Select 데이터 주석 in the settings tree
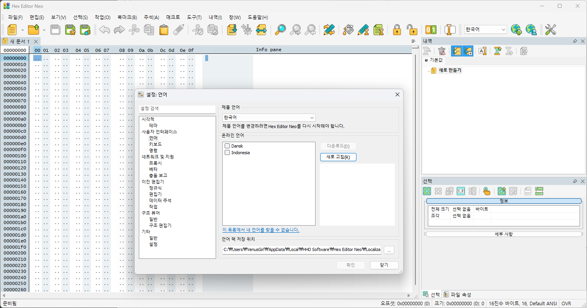Image resolution: width=587 pixels, height=308 pixels. point(160,200)
